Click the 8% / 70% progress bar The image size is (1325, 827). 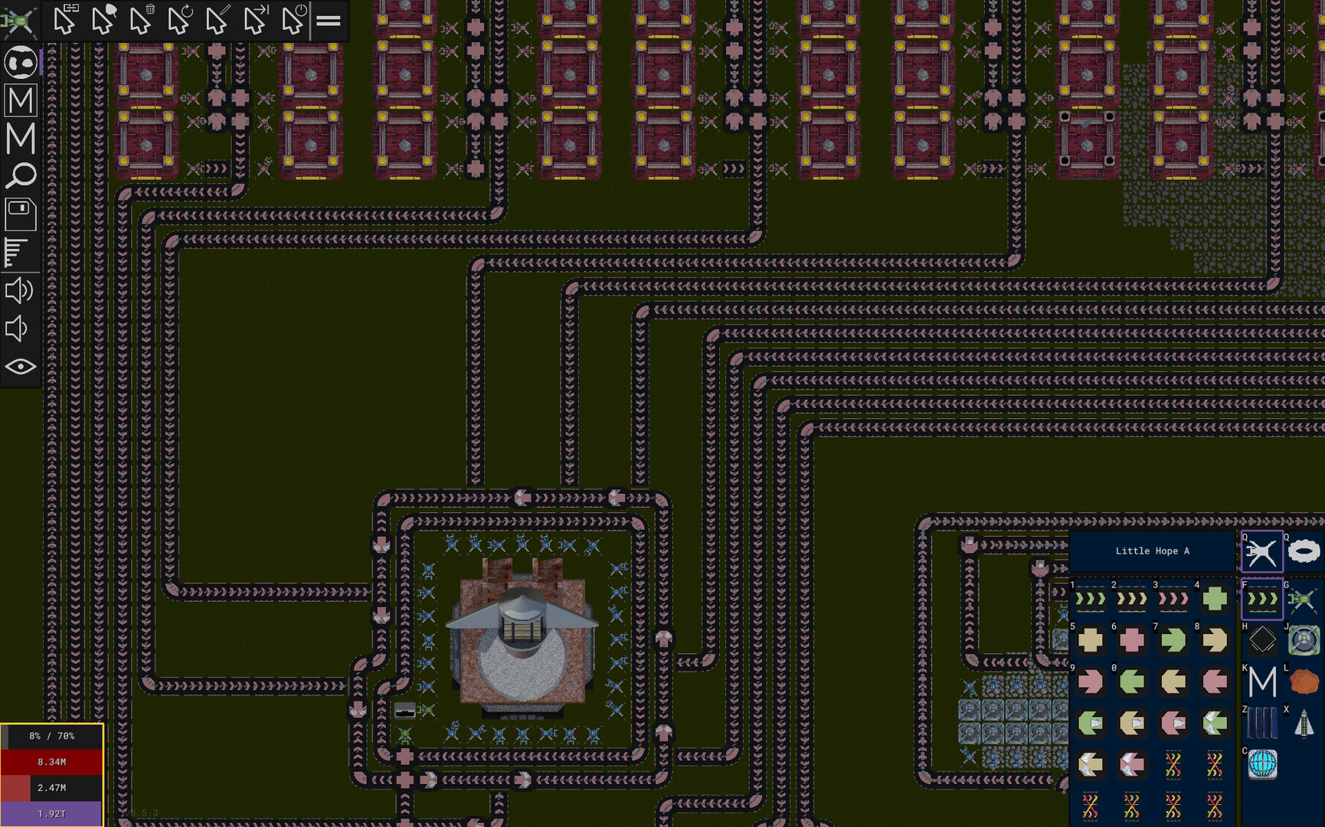51,737
